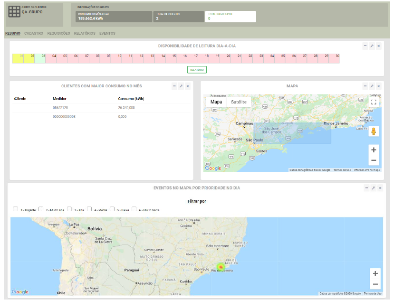The height and width of the screenshot is (300, 393).
Task: Open fullscreen view on the Mapa widget
Action: tap(374, 102)
